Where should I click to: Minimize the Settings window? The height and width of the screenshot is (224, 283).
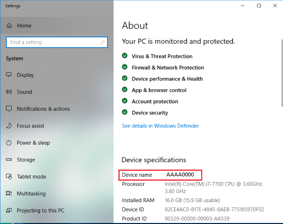(243, 6)
